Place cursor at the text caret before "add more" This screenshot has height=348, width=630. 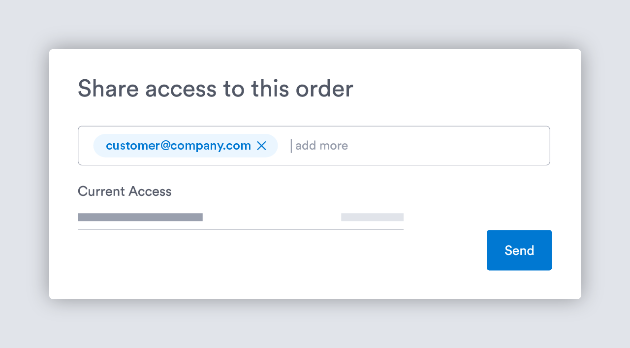point(291,146)
